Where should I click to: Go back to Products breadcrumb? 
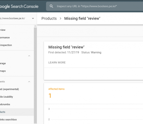(x=49, y=19)
